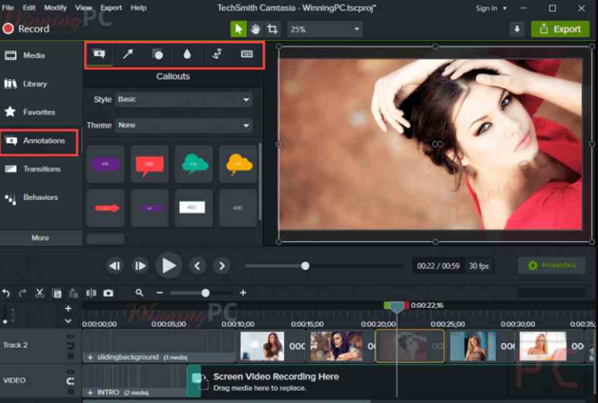
Task: Open the canvas zoom 25% dropdown
Action: point(324,29)
